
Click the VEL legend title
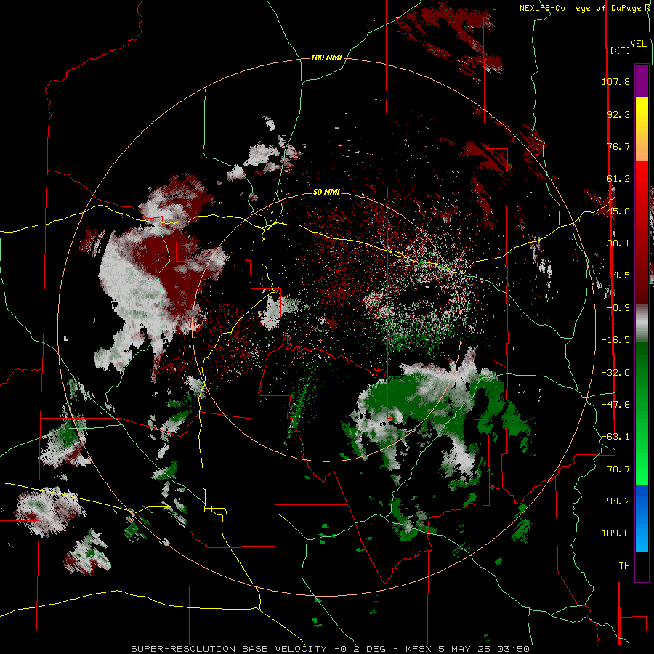pyautogui.click(x=638, y=43)
